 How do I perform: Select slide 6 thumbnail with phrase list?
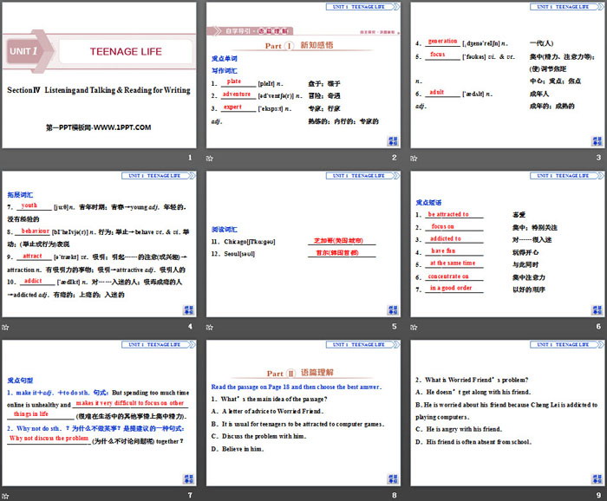[507, 244]
